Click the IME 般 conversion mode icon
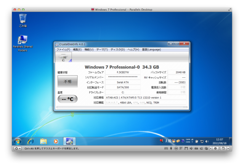Screen dimensions: 244x168 (170, 141)
